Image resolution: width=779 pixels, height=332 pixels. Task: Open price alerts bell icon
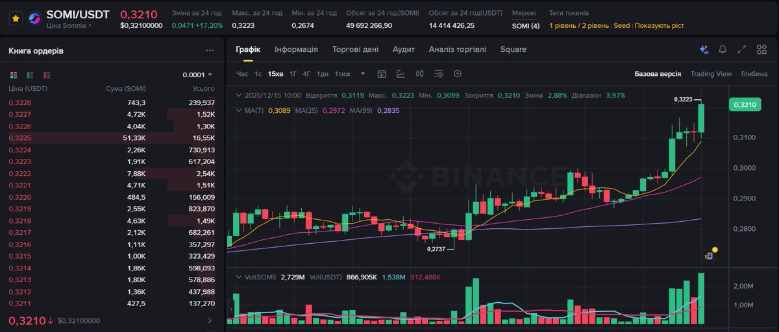(723, 50)
